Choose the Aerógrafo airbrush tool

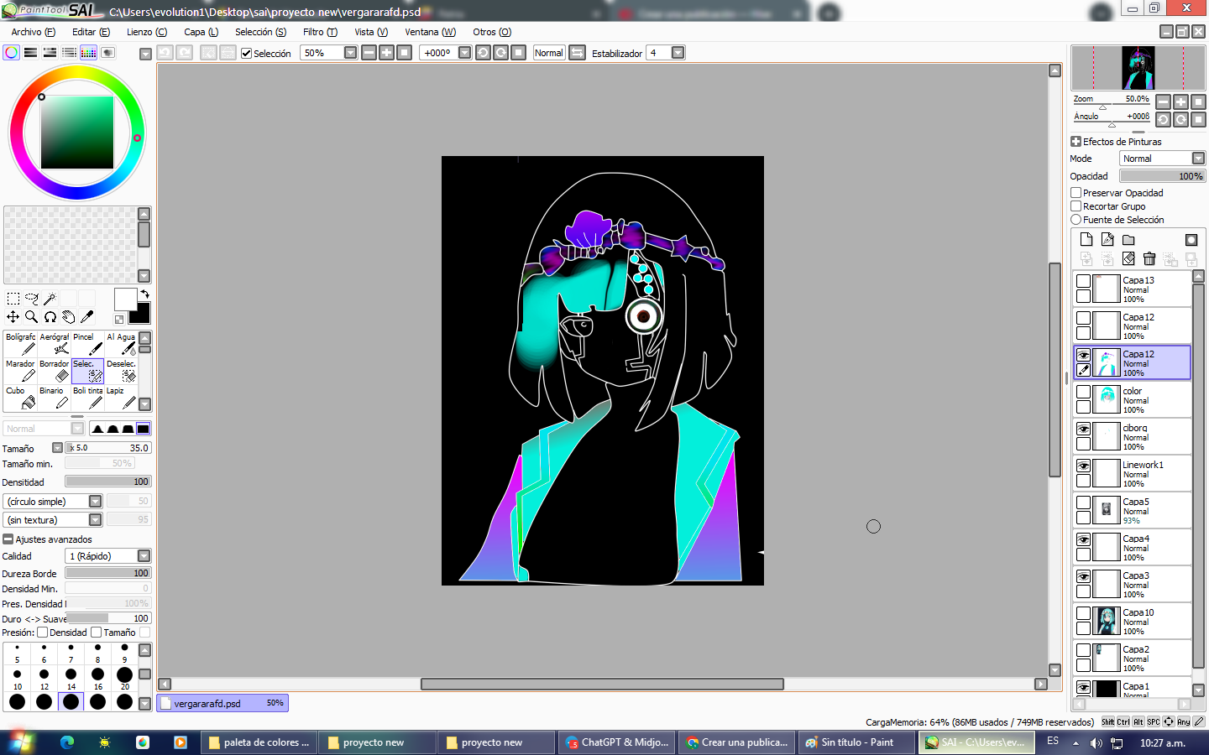point(55,344)
